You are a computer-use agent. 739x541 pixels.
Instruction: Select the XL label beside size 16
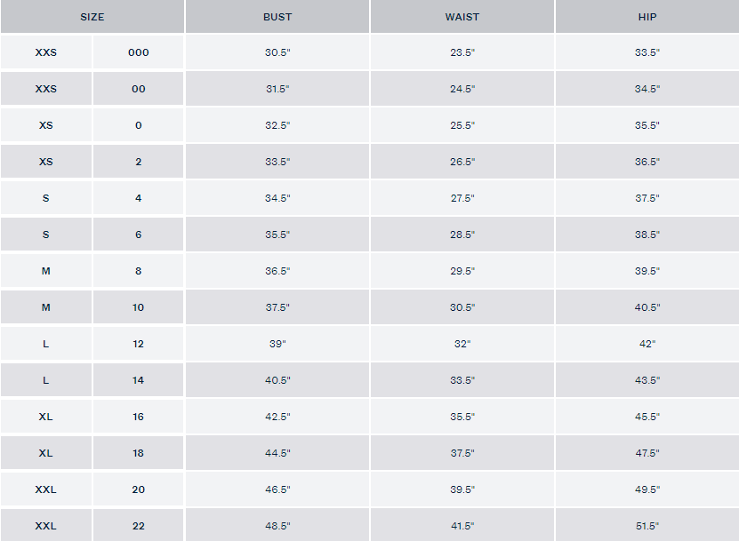click(x=46, y=417)
